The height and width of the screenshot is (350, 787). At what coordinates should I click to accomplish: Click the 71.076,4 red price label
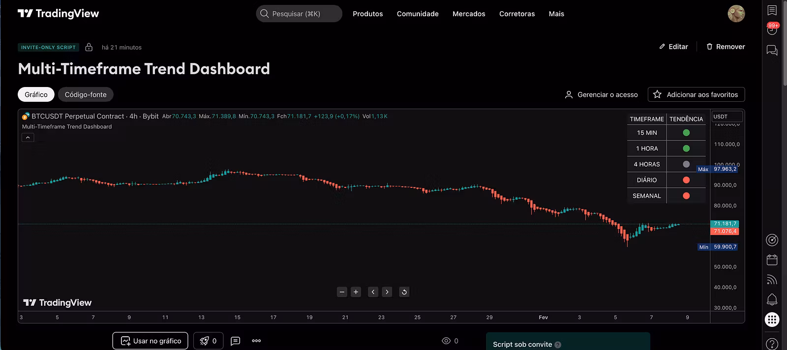(725, 231)
